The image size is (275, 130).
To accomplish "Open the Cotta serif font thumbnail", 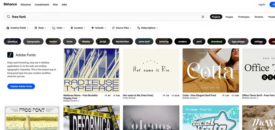I will (211, 70).
